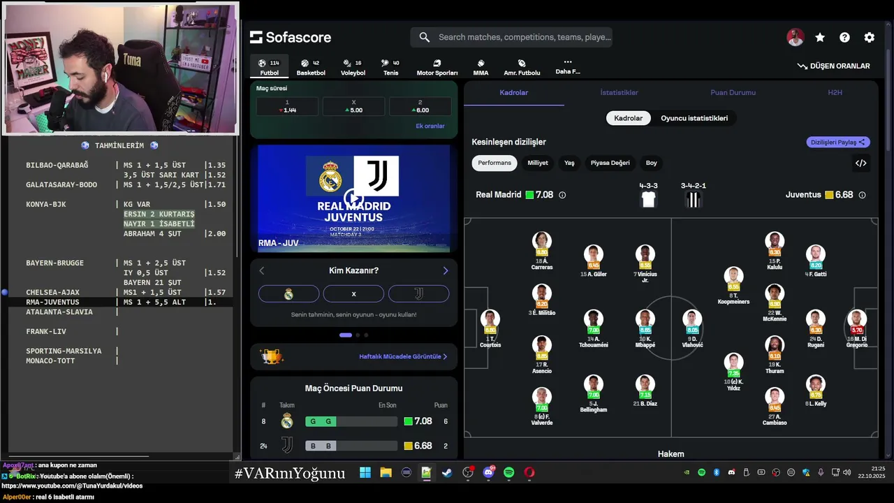Screen dimensions: 894x503
Task: Click the Real Madrid white shirt icon
Action: pos(648,199)
